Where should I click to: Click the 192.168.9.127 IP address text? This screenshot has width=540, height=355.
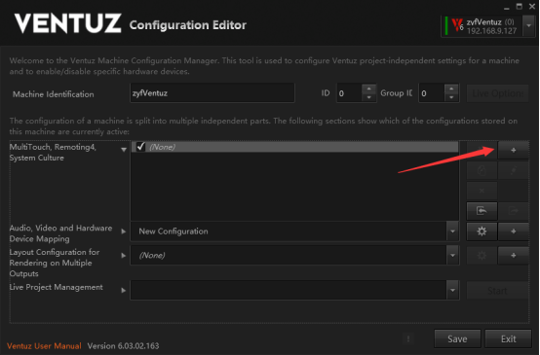click(492, 31)
